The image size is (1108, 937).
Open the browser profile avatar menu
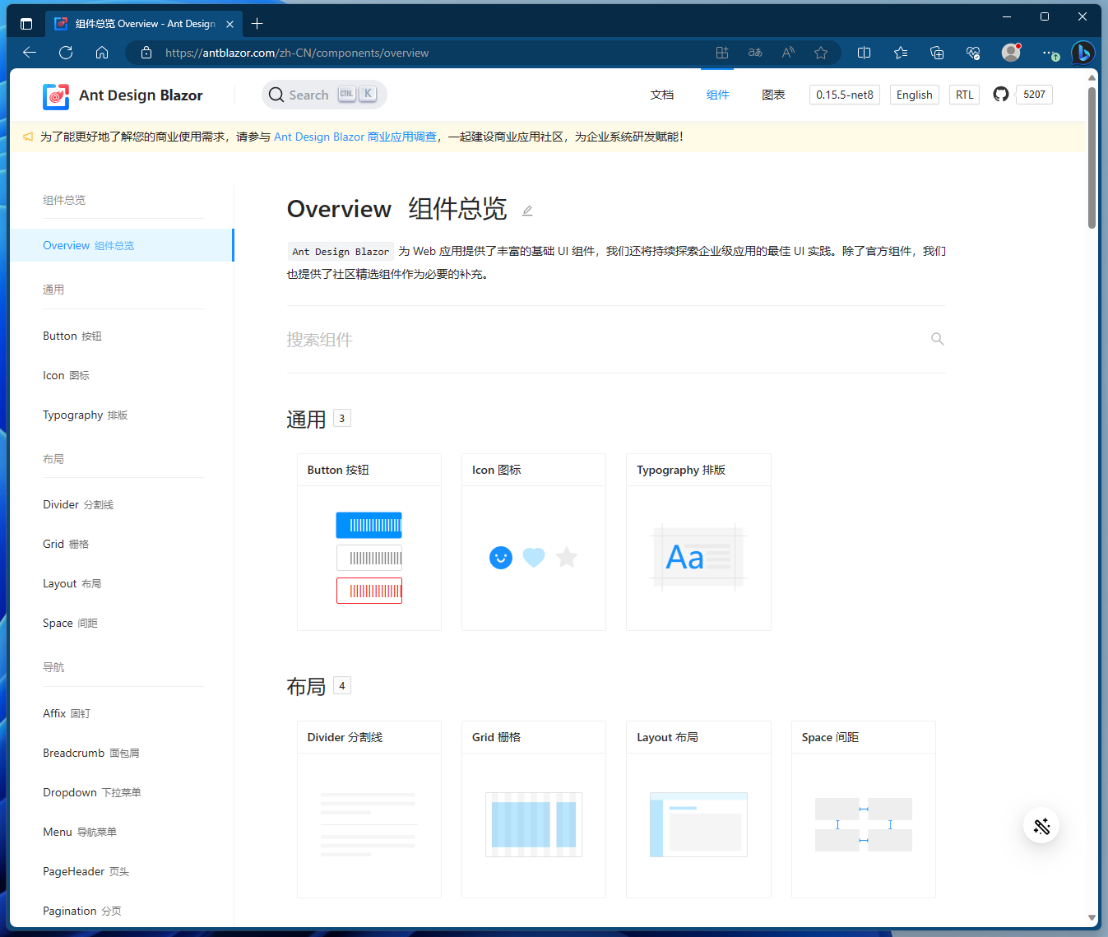coord(1010,52)
